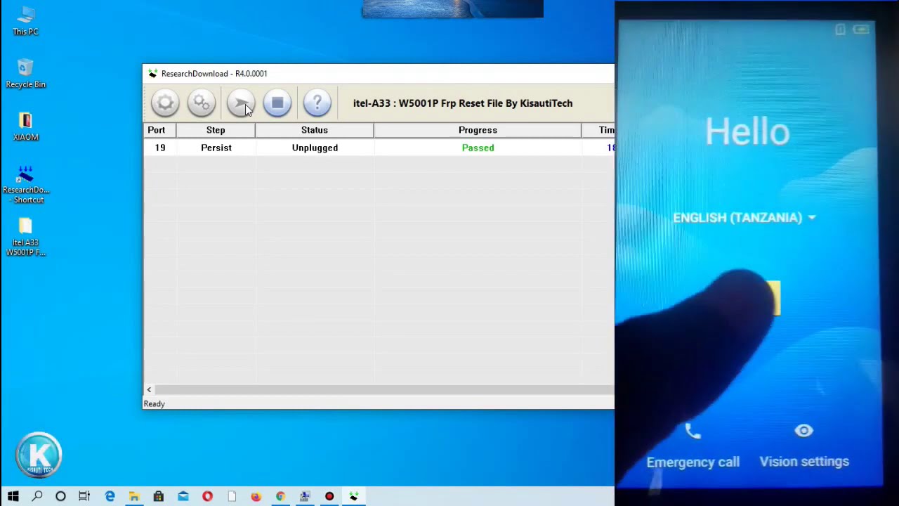The height and width of the screenshot is (506, 899).
Task: Select ResearchDownload Shortcut desktop icon
Action: pos(25,184)
